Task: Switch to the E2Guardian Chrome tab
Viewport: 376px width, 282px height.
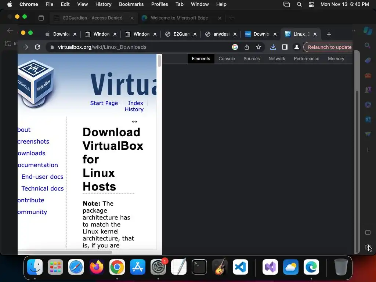Action: pos(178,34)
